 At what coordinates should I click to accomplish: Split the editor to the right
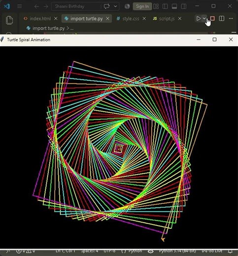point(222,18)
